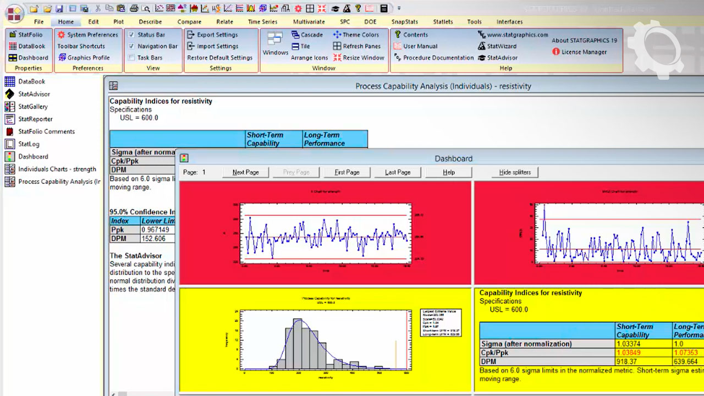Screen dimensions: 704x396
Task: Open Procedure Documentation
Action: click(x=433, y=58)
